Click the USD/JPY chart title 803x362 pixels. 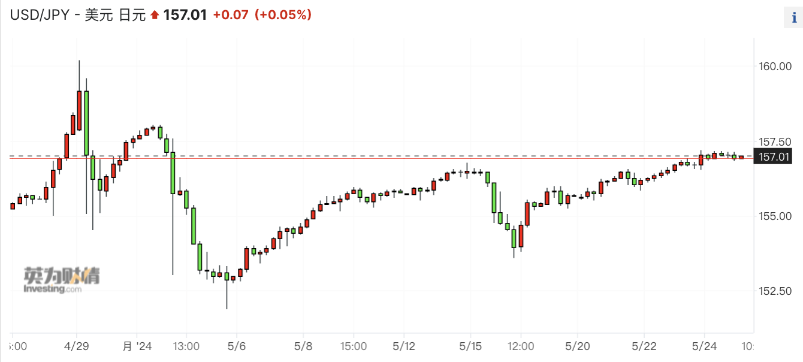coord(77,16)
